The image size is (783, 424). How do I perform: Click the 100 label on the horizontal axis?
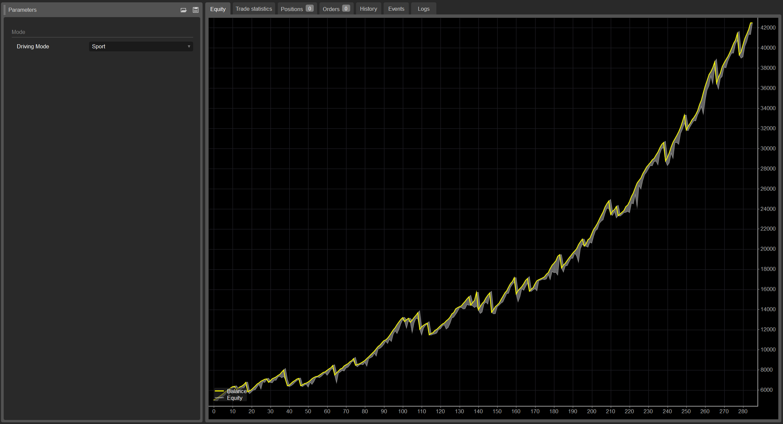[402, 411]
